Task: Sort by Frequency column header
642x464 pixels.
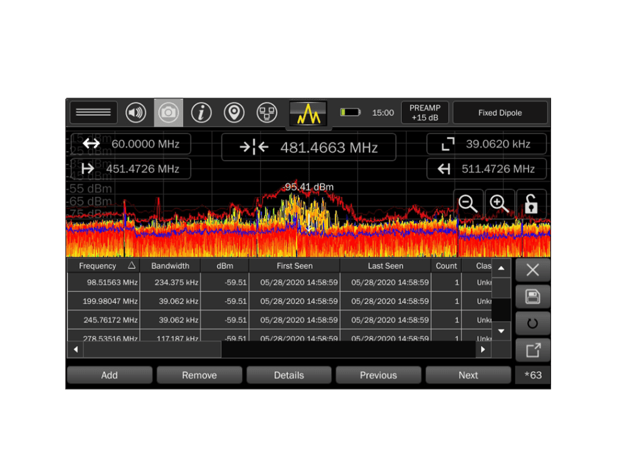Action: [x=103, y=266]
